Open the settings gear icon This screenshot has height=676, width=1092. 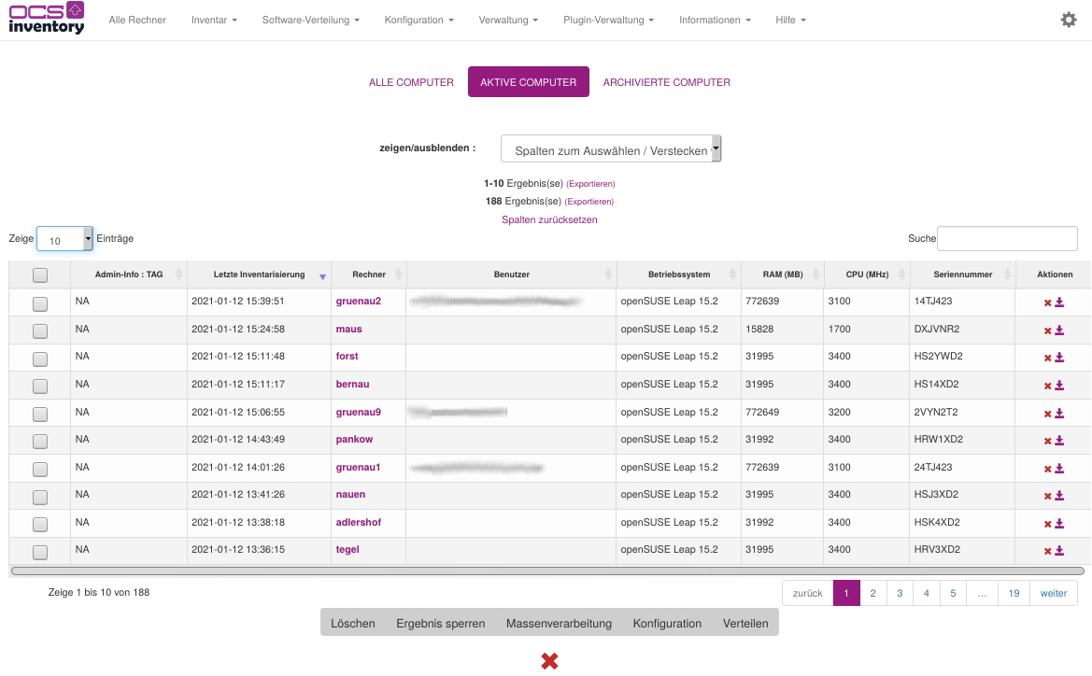coord(1069,20)
